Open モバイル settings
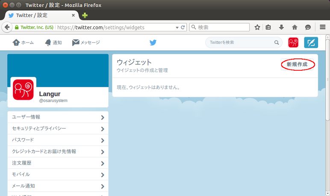Screen dimensions: 330x196 [x=58, y=175]
